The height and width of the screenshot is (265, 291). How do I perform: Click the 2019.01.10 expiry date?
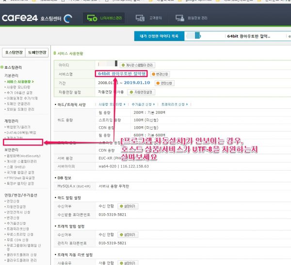[137, 83]
